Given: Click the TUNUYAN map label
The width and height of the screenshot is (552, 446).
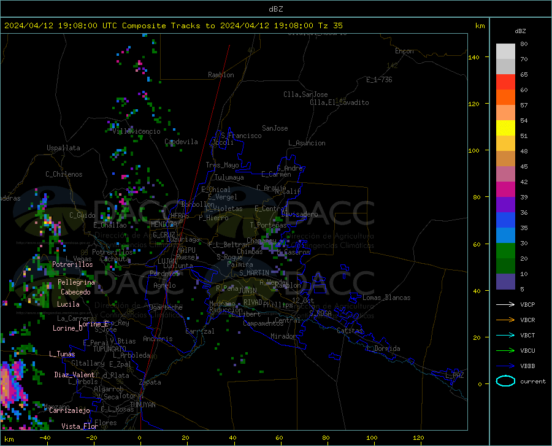Looking at the screenshot, I should point(142,405).
